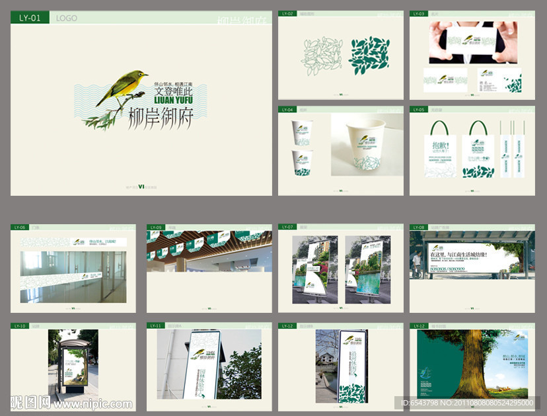The width and height of the screenshot is (547, 416).
Task: Click the 柳岸御府 calligraphy title
Action: [161, 118]
